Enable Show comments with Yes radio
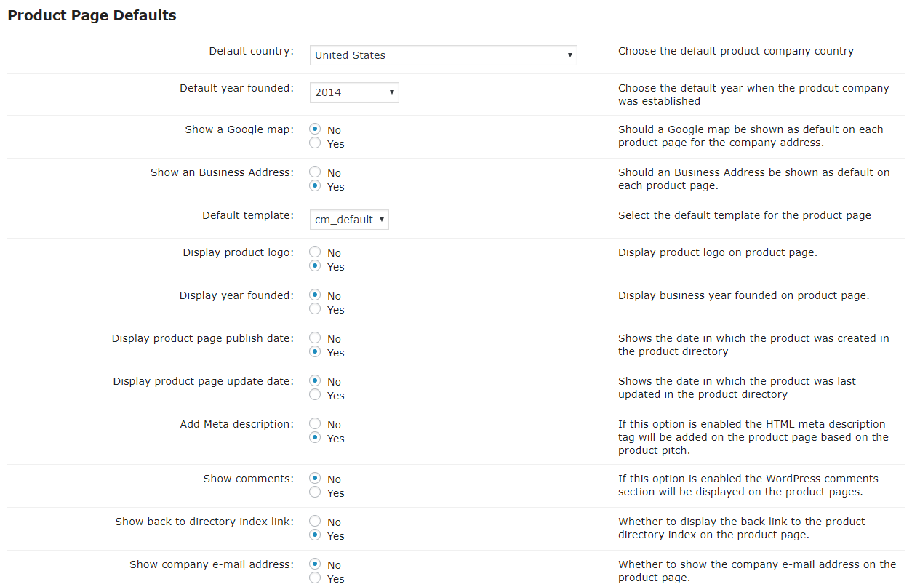The width and height of the screenshot is (912, 587). tap(315, 492)
